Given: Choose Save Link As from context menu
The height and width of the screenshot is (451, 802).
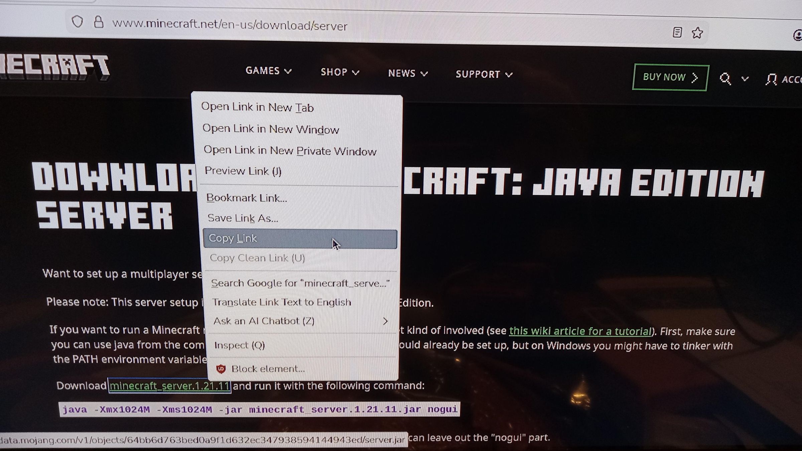Looking at the screenshot, I should 300,218.
